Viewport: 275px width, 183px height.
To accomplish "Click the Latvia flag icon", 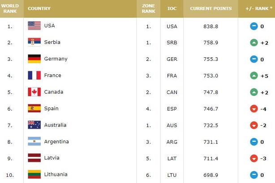I will (34, 158).
